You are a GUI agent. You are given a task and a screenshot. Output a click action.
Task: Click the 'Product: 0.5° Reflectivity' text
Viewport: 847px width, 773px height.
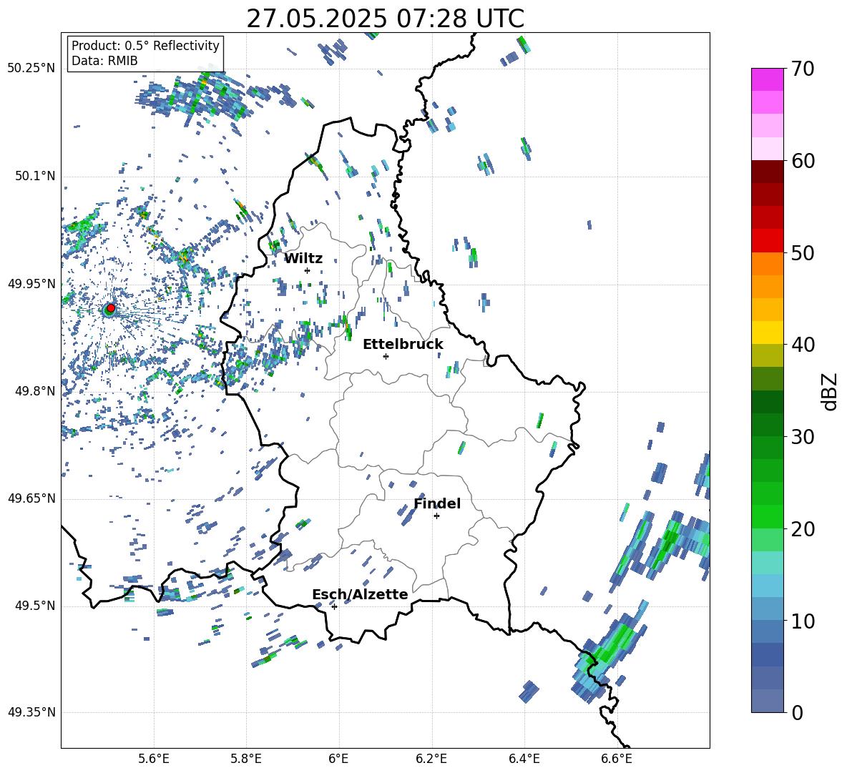coord(145,46)
